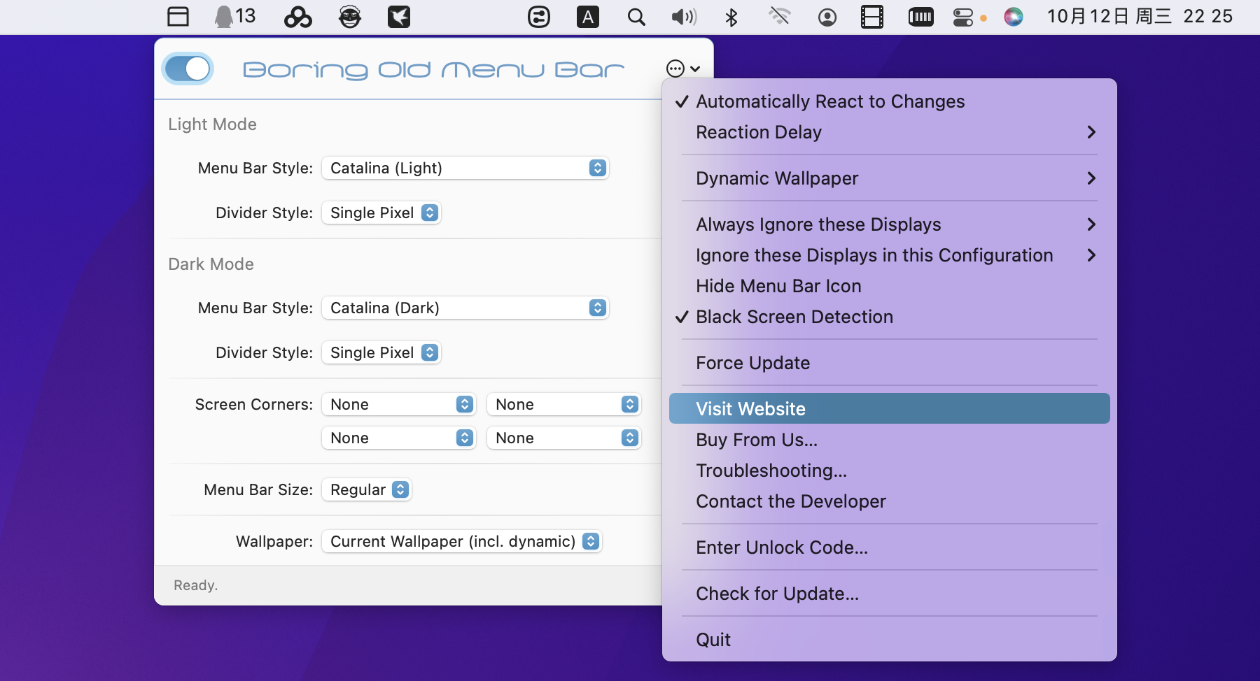Viewport: 1260px width, 681px height.
Task: Click the Siri icon in menu bar
Action: click(1013, 17)
